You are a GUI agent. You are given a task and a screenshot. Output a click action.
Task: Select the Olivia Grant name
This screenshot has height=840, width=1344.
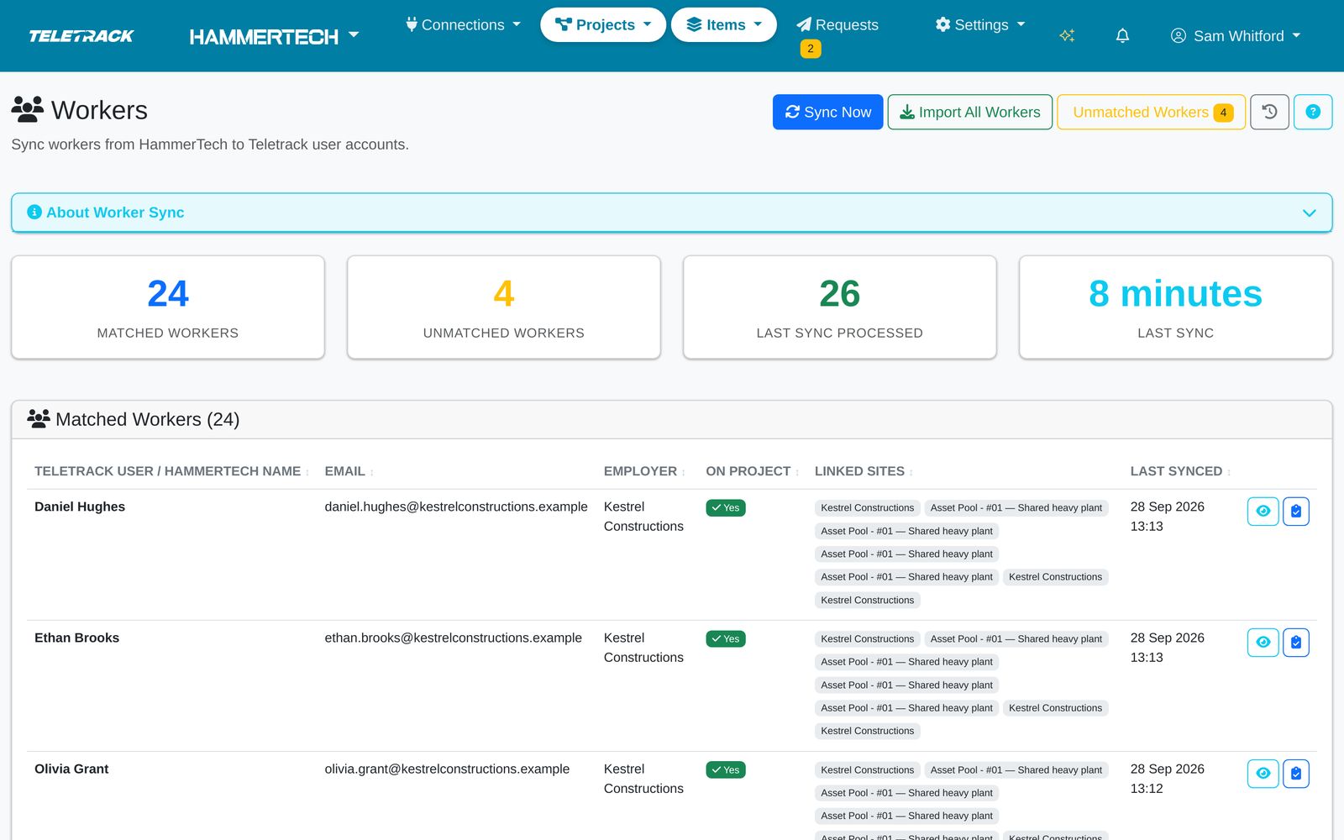tap(71, 769)
